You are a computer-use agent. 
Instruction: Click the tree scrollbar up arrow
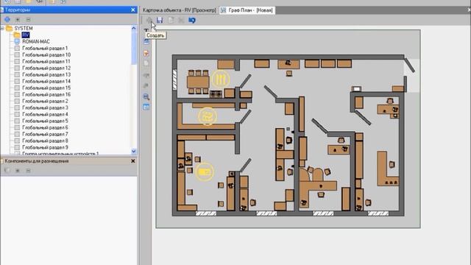134,28
